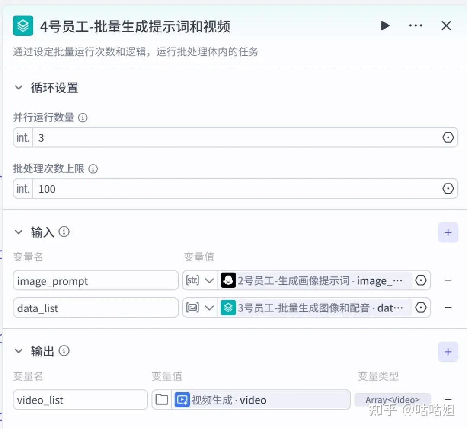Collapse the 输出 section
Screen dimensions: 467x429
(19, 351)
